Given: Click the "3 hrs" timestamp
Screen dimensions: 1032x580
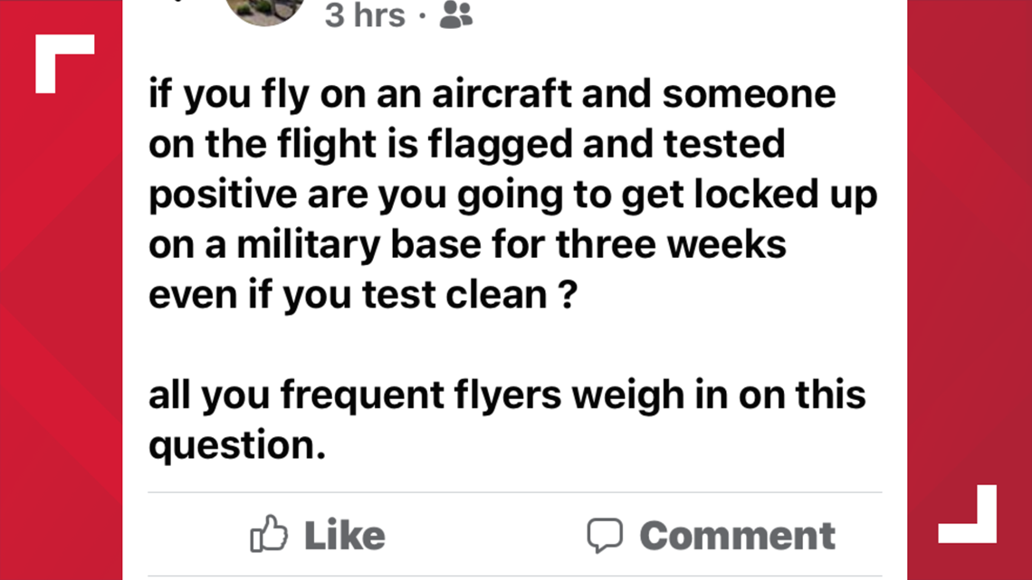Looking at the screenshot, I should click(x=366, y=15).
